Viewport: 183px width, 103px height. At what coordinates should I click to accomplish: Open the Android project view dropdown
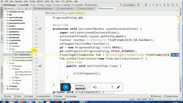[11, 9]
